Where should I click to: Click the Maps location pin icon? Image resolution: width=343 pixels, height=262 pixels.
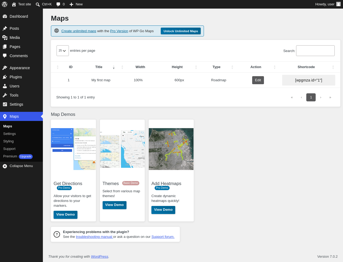5,116
